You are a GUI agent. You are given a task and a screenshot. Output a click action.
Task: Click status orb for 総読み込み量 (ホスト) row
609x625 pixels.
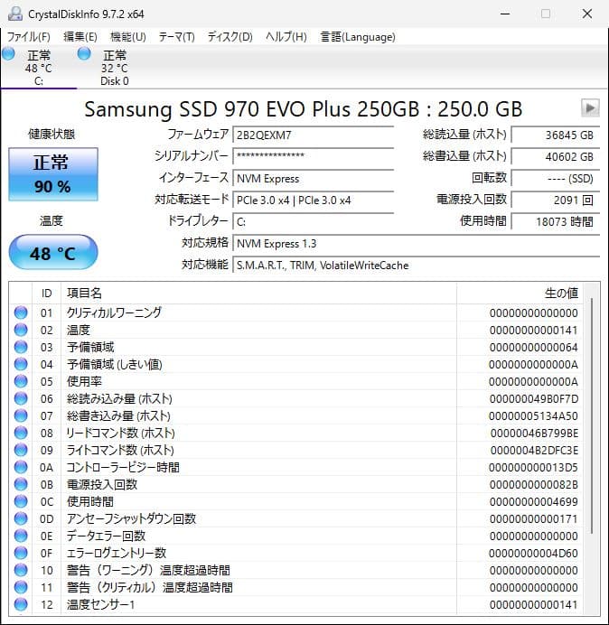coord(21,398)
